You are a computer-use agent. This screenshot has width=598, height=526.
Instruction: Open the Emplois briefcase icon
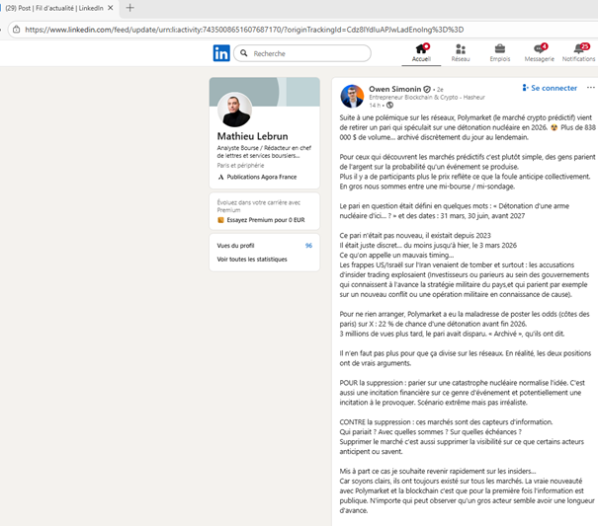(499, 48)
